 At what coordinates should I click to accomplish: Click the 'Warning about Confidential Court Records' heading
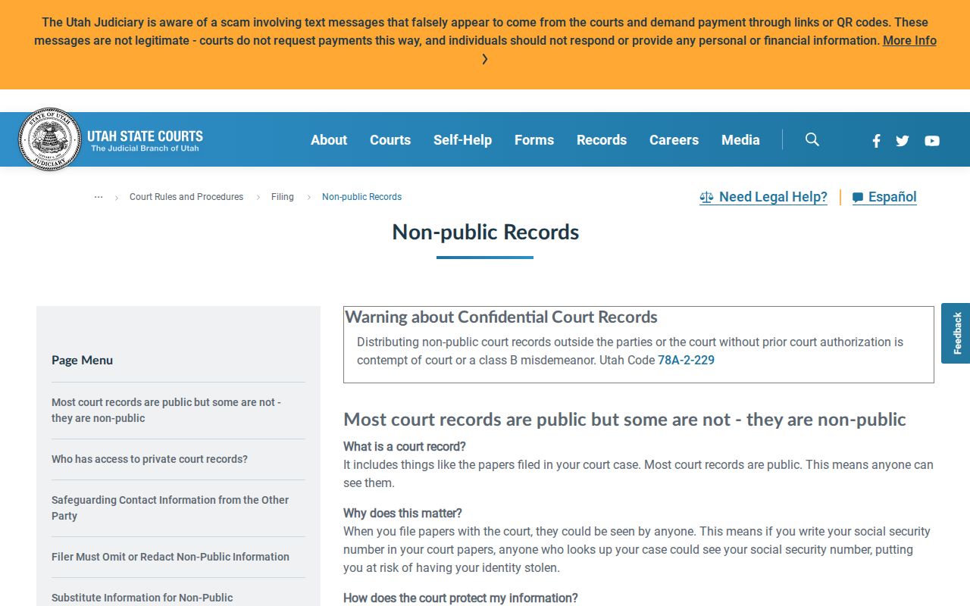pos(501,317)
